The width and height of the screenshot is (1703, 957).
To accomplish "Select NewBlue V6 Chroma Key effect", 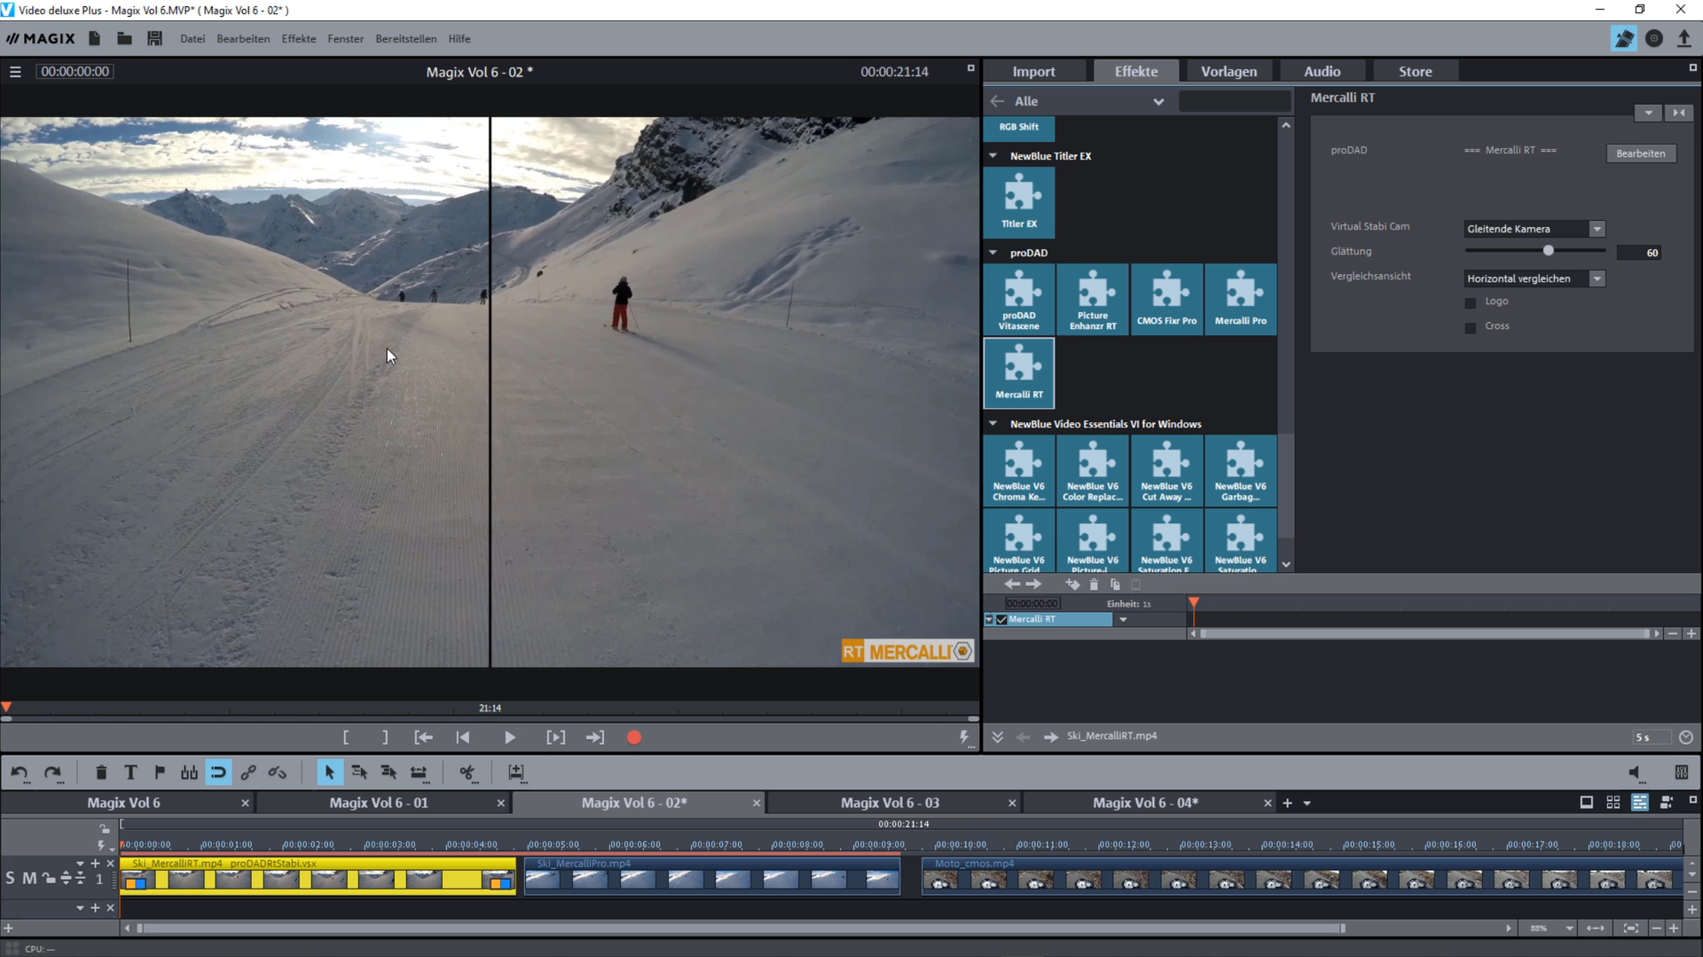I will click(x=1019, y=470).
